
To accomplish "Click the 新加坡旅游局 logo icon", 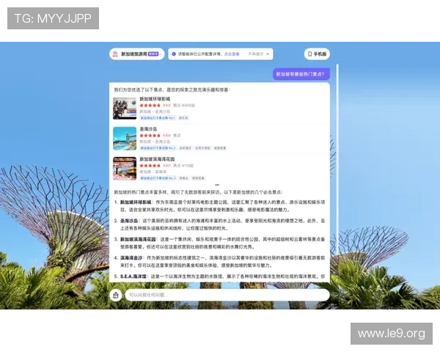I will point(115,54).
